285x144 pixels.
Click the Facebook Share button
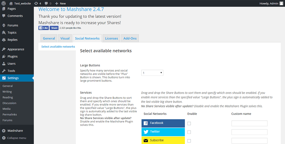[54, 28]
